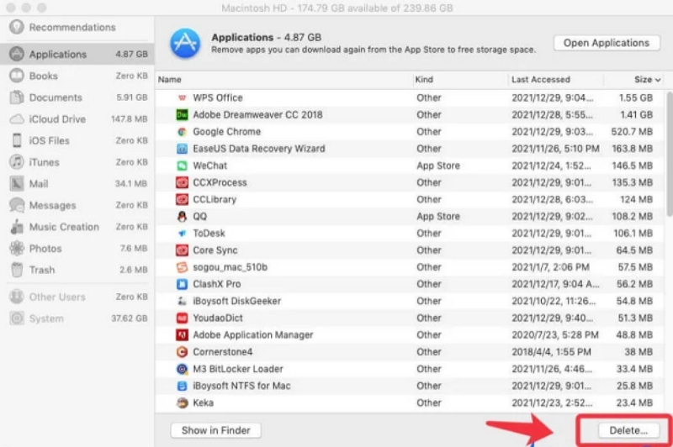673x447 pixels.
Task: Click the 2021/1/7, 2:06 PM date
Action: coord(550,267)
